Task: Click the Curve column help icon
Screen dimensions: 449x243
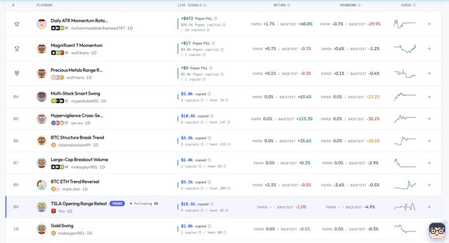Action: coord(414,5)
